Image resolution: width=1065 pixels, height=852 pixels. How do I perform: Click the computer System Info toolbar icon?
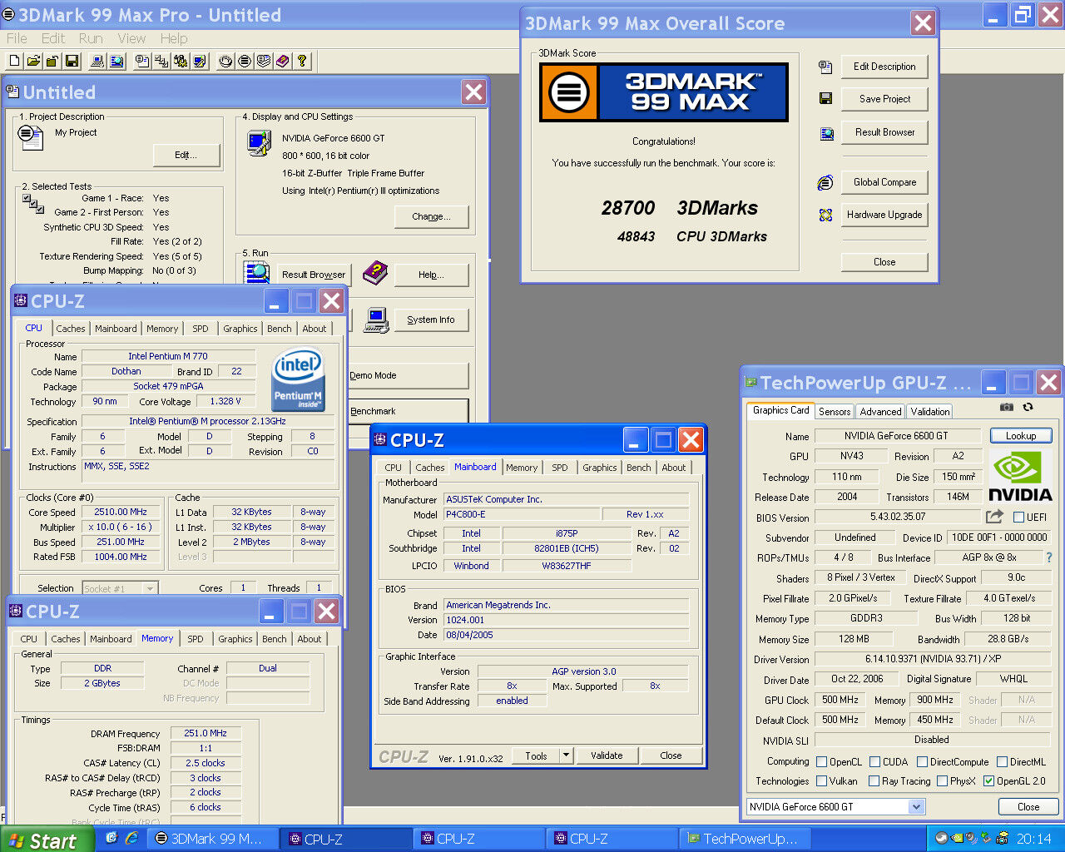(97, 61)
